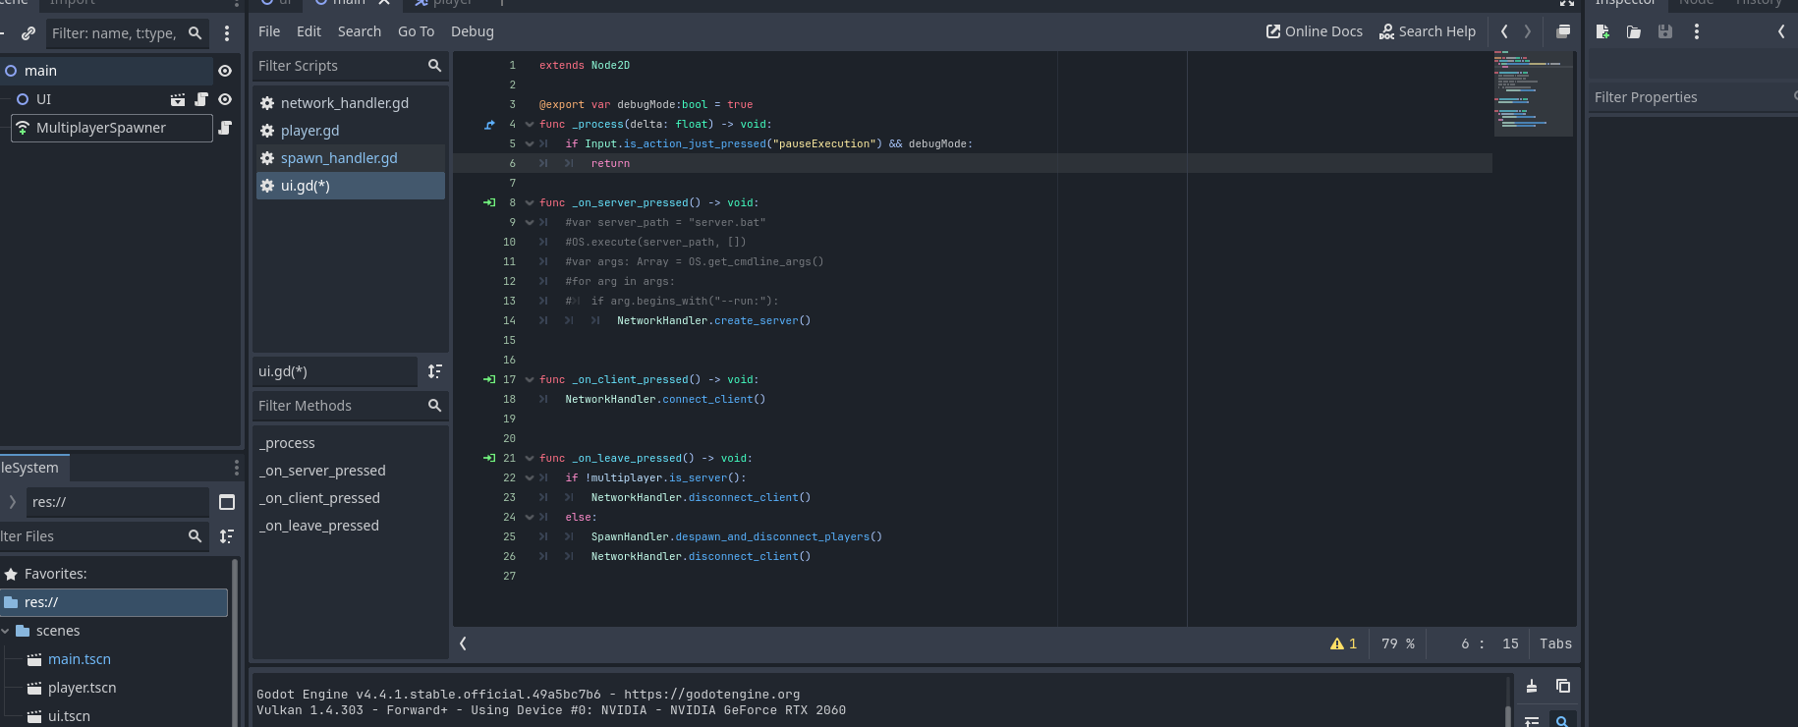
Task: Open the script attached to UI node
Action: 201,99
